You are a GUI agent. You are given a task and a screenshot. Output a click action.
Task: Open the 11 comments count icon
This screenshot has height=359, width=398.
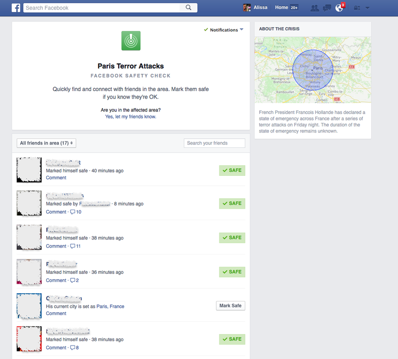click(76, 246)
